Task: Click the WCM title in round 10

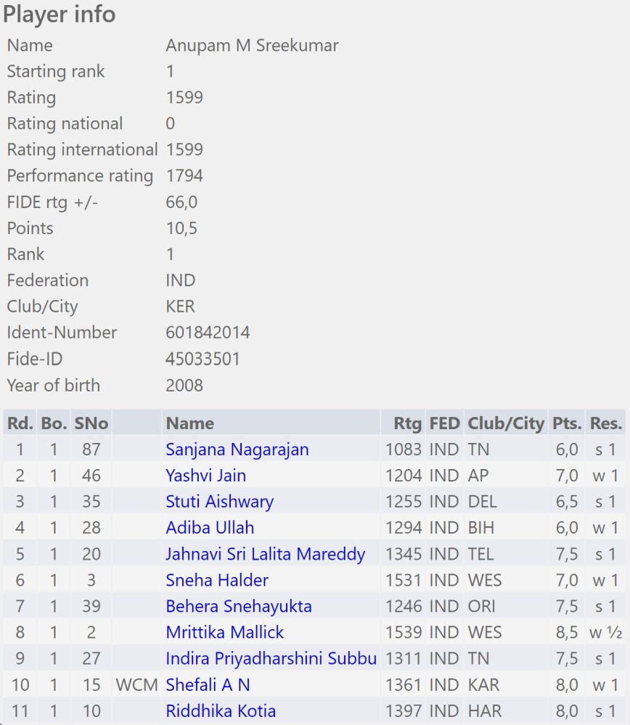Action: click(x=136, y=684)
